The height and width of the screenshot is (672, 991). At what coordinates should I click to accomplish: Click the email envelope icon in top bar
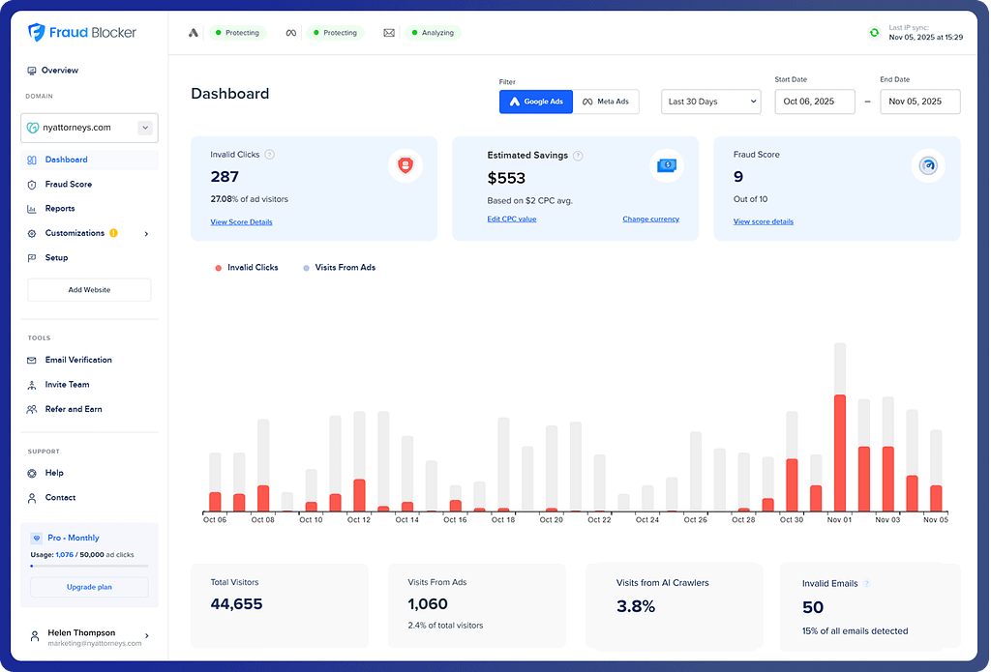(389, 33)
